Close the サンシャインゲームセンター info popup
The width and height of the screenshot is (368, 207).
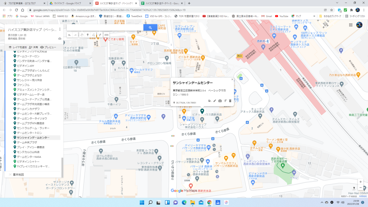point(232,79)
